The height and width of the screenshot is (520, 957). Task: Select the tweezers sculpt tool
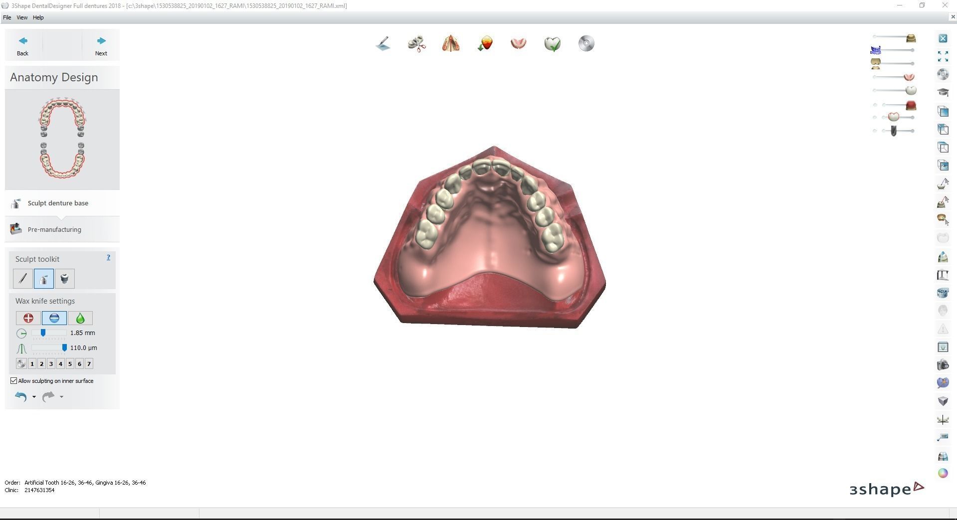coord(23,279)
